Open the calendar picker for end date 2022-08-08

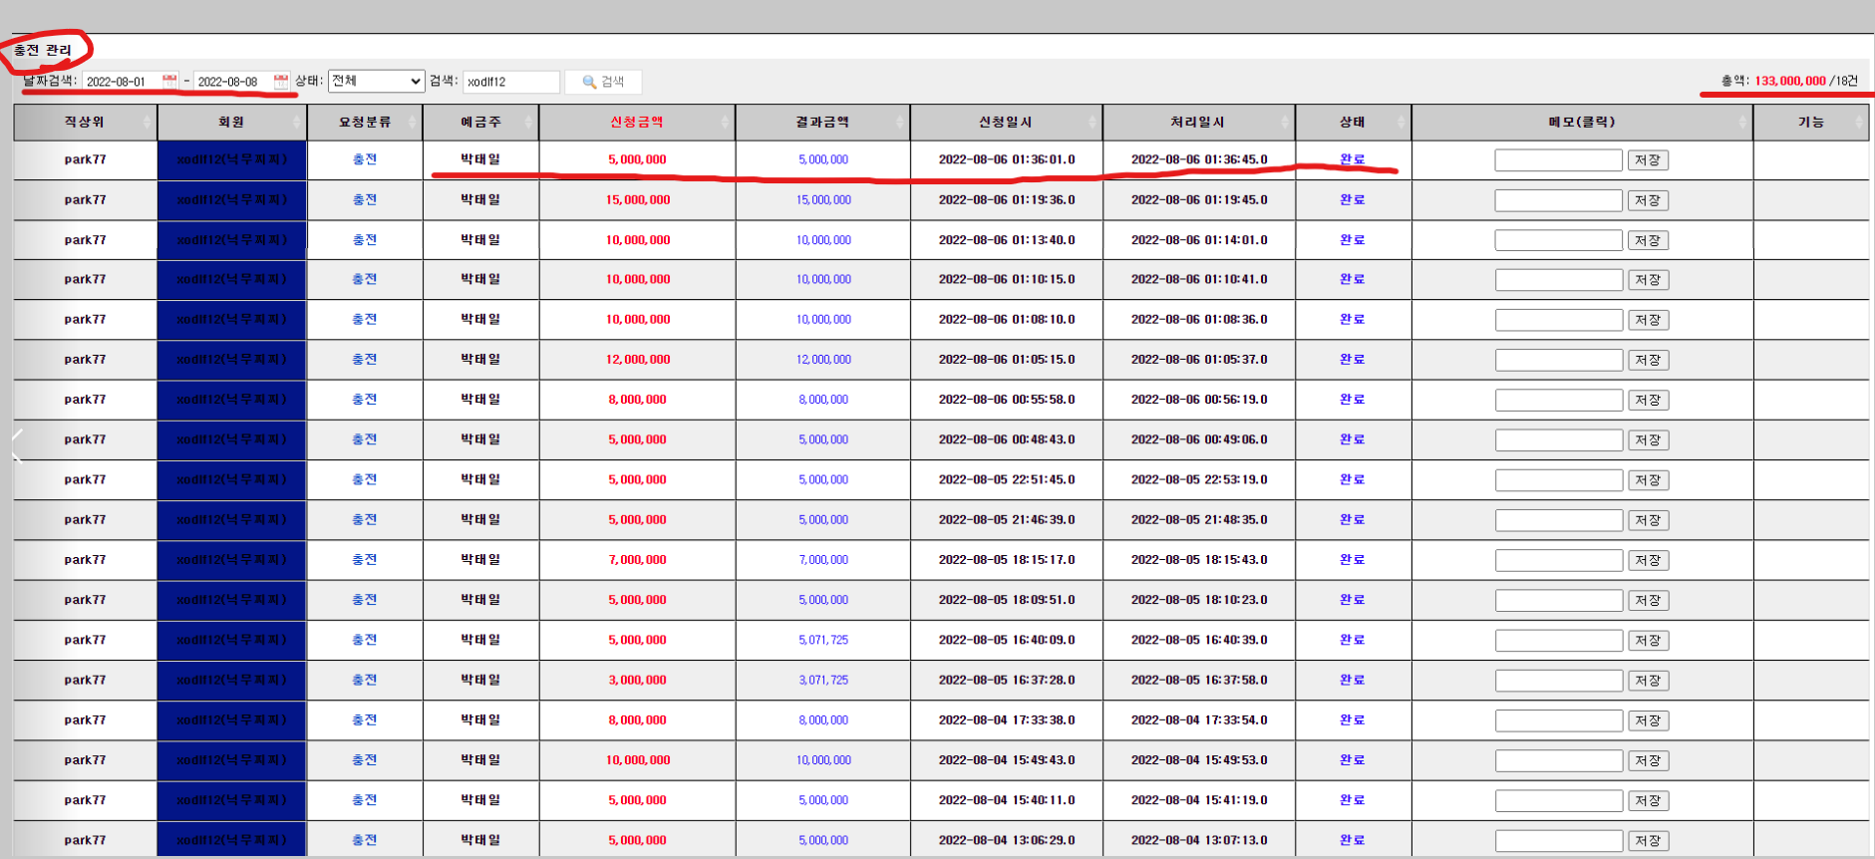(281, 81)
